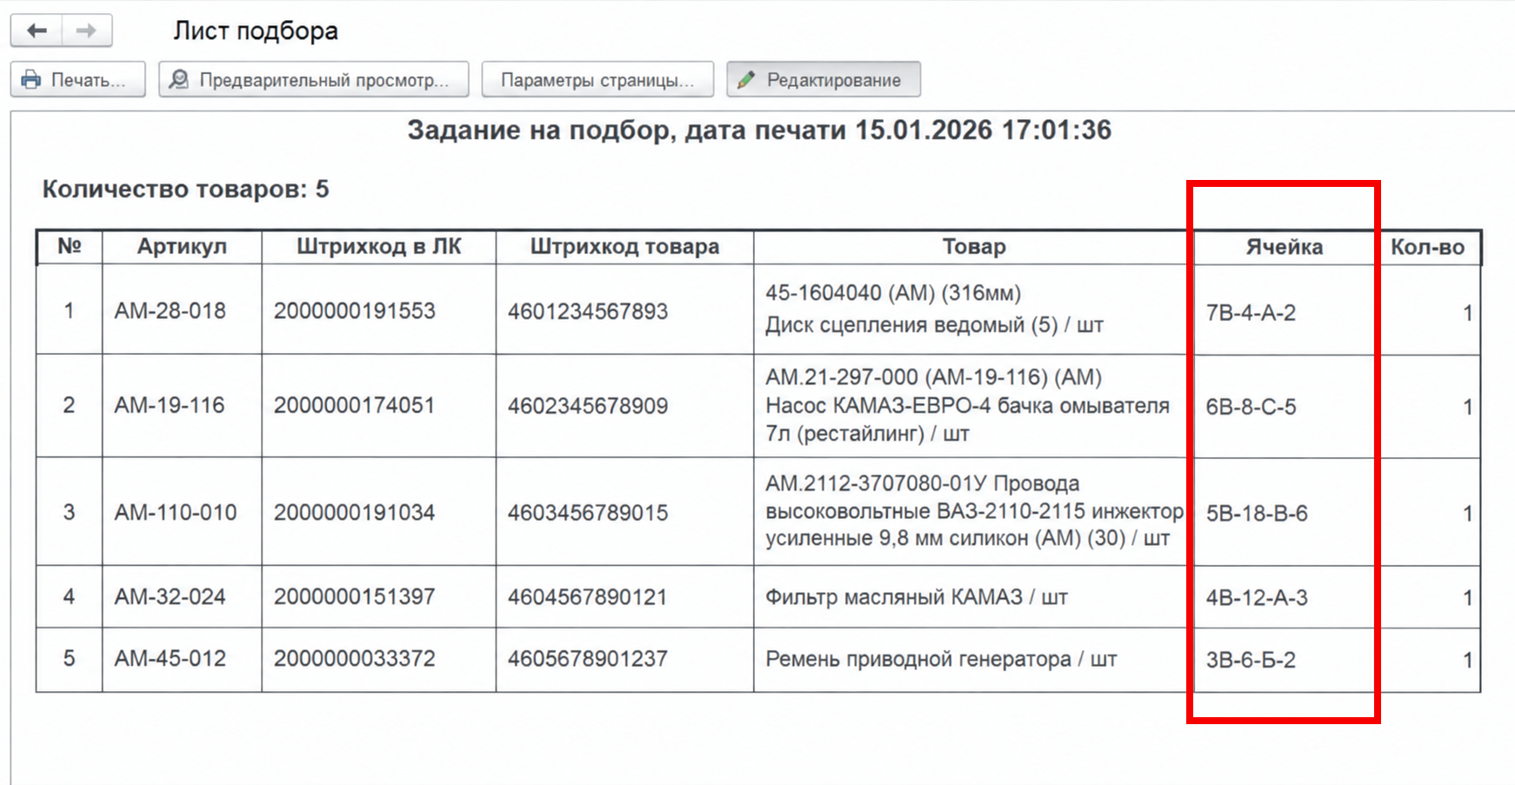The image size is (1515, 785).
Task: Select article cell AM-19-116
Action: pos(182,405)
